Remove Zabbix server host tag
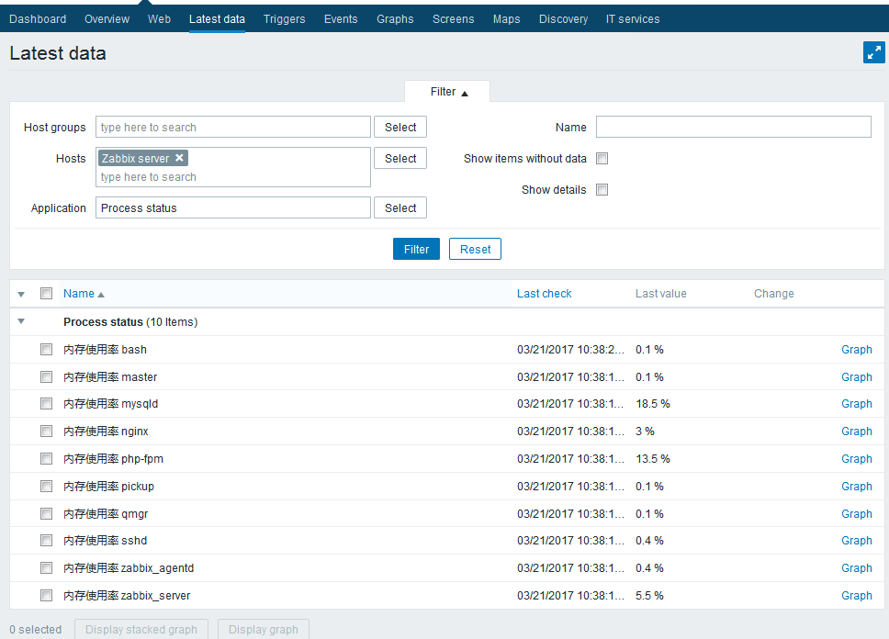889x639 pixels. tap(179, 158)
